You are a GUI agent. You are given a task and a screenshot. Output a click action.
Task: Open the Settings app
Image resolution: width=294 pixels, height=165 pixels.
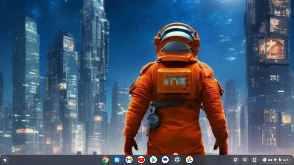(x=177, y=160)
